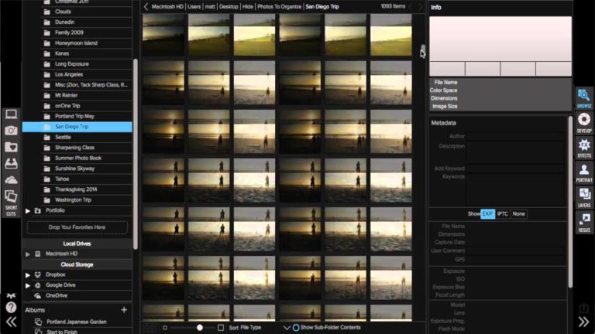Open the Browse module icon
595x334 pixels.
(x=584, y=97)
